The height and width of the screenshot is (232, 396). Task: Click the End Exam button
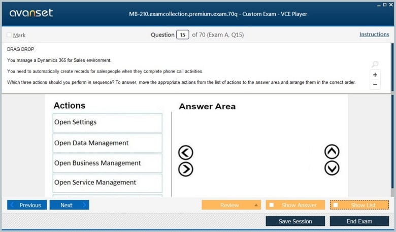pyautogui.click(x=359, y=221)
